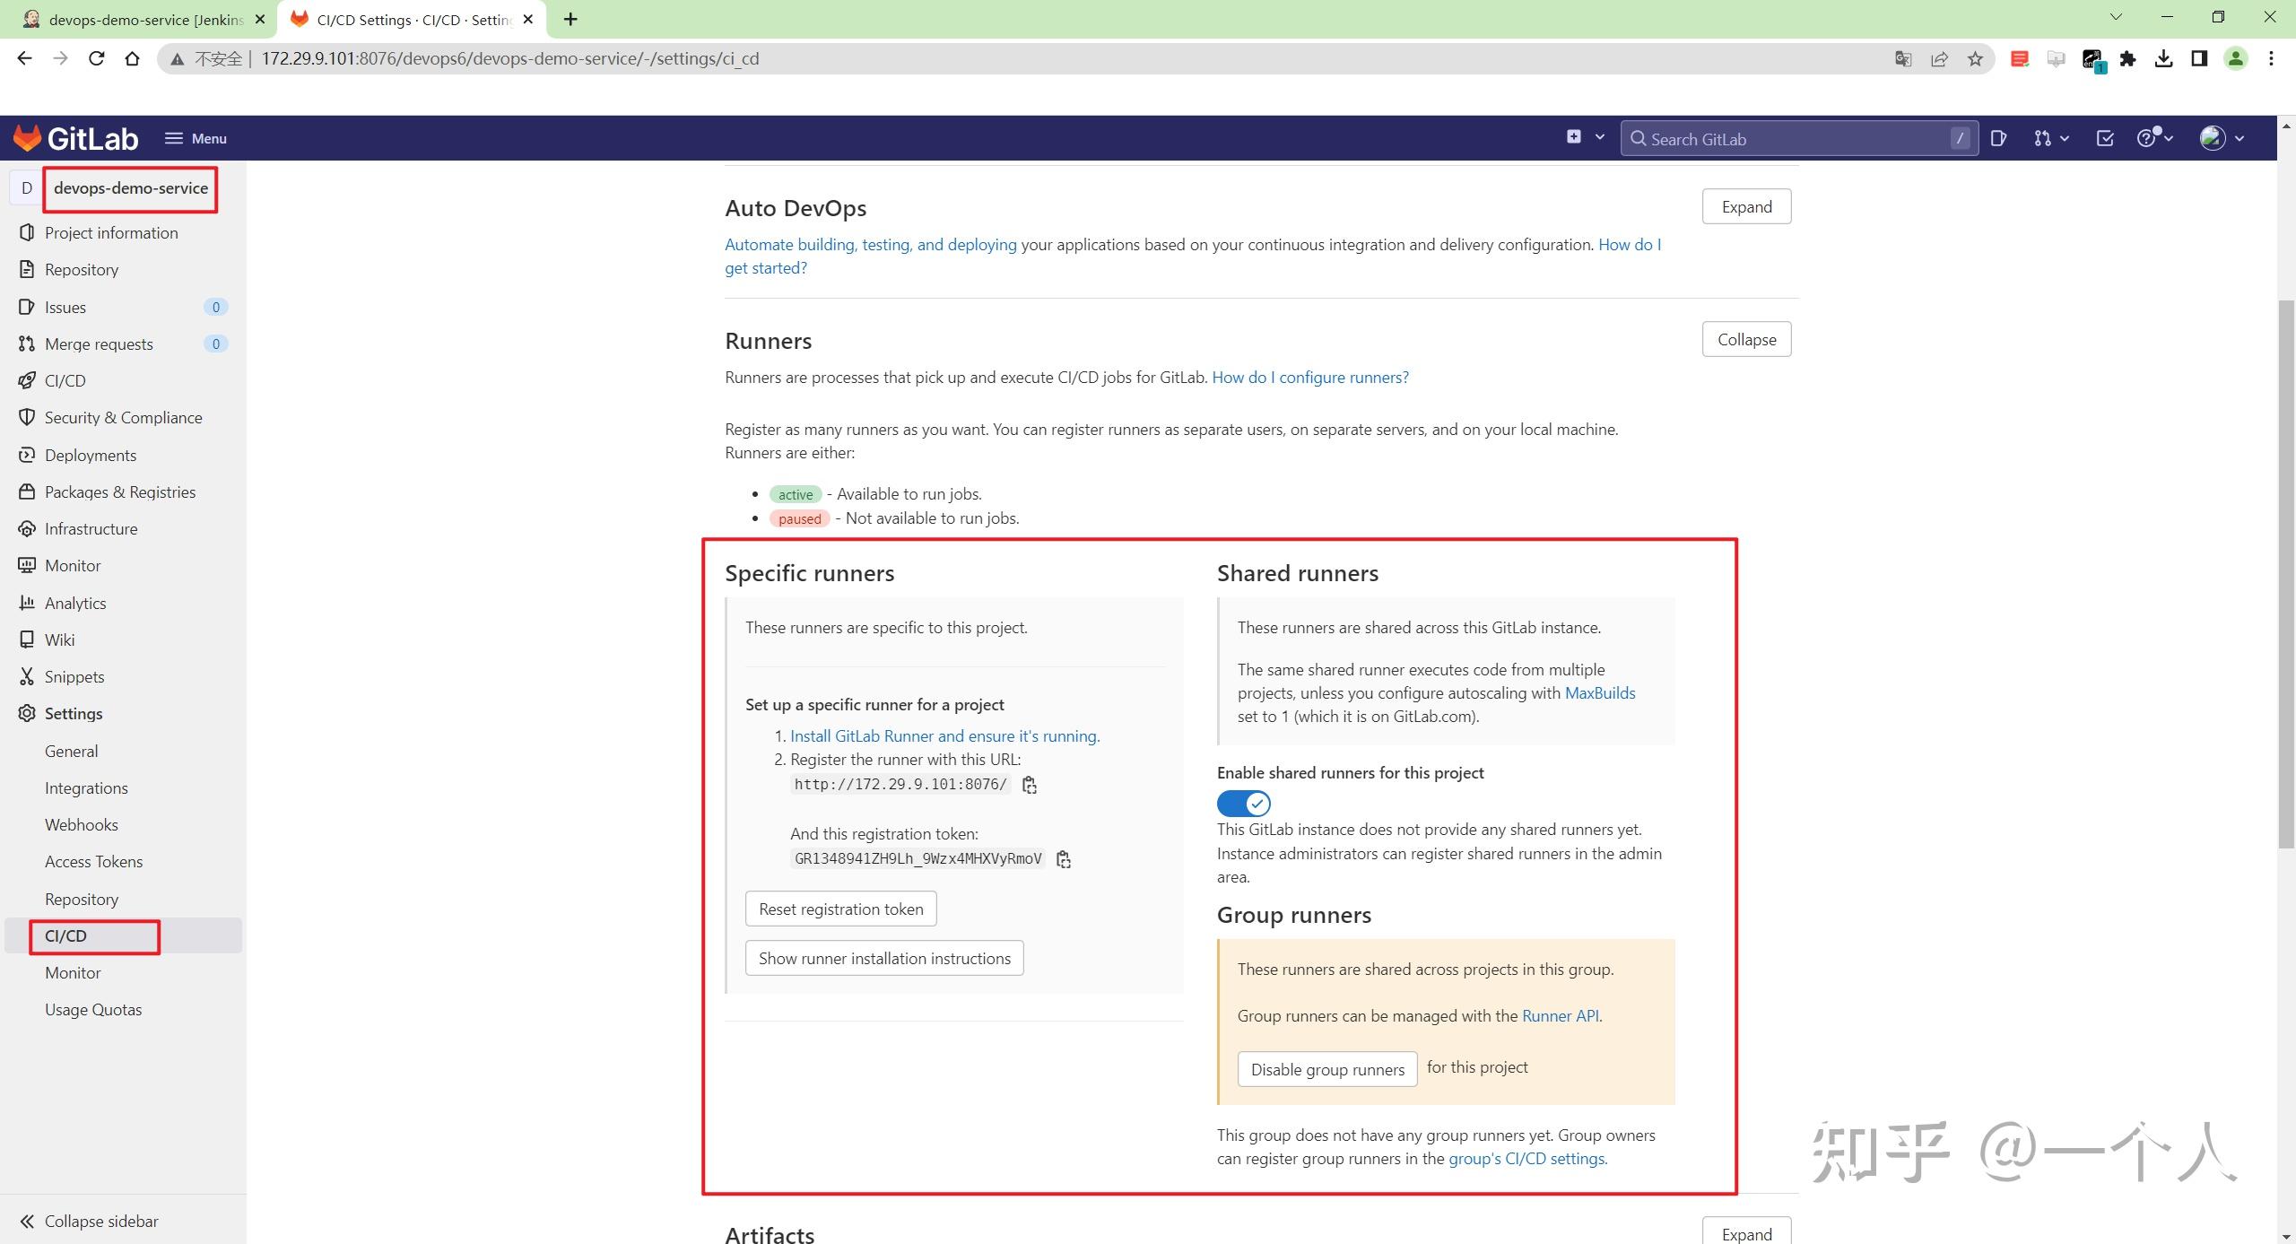Open Packages & Registries section
This screenshot has height=1244, width=2296.
pyautogui.click(x=119, y=492)
